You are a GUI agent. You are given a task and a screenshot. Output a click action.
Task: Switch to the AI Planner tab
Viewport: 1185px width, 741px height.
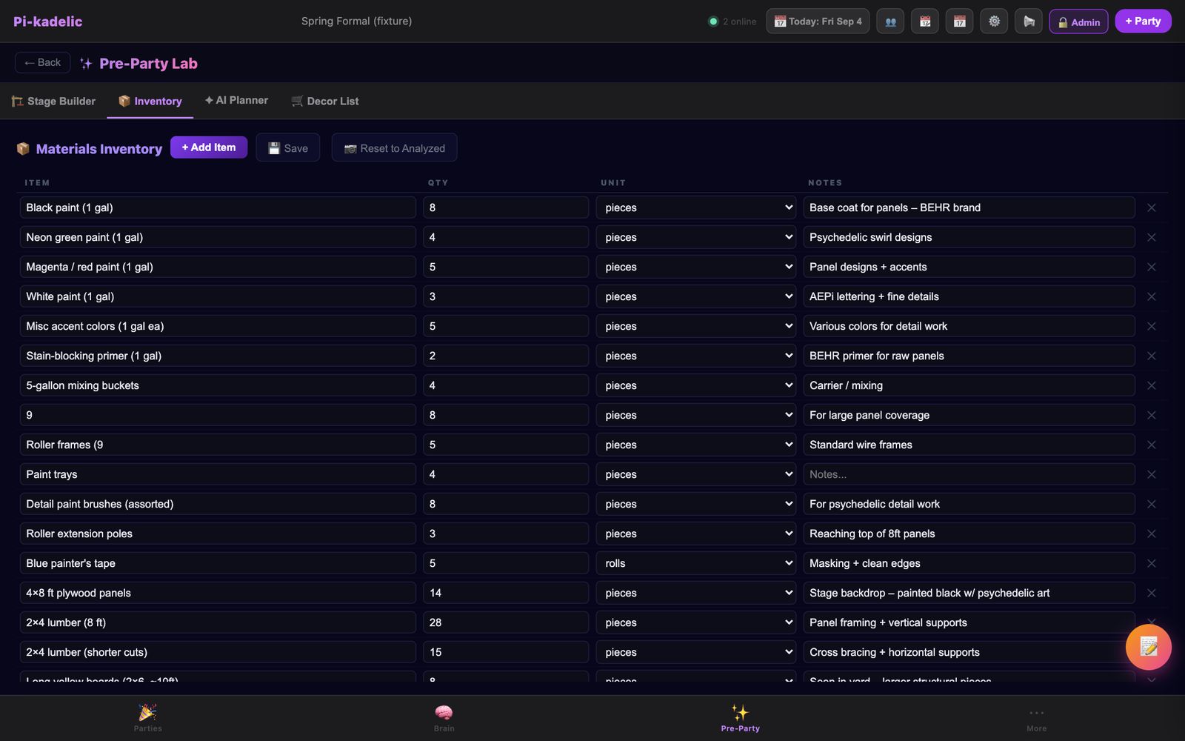coord(236,100)
